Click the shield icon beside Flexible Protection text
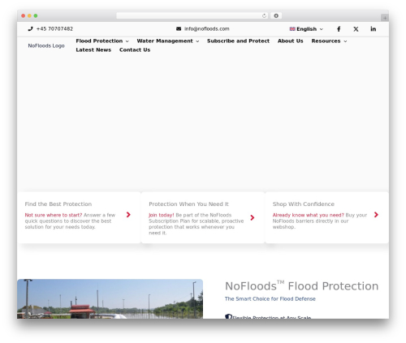 click(228, 316)
